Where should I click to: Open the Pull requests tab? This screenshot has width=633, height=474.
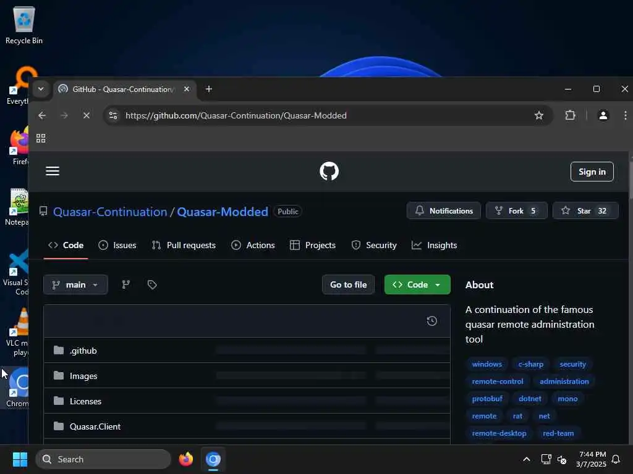coord(184,245)
